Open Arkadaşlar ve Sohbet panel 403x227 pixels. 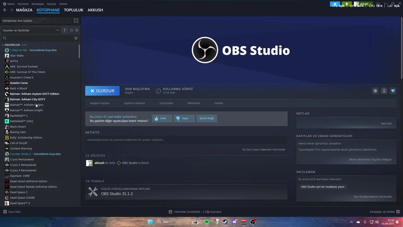[x=384, y=212]
